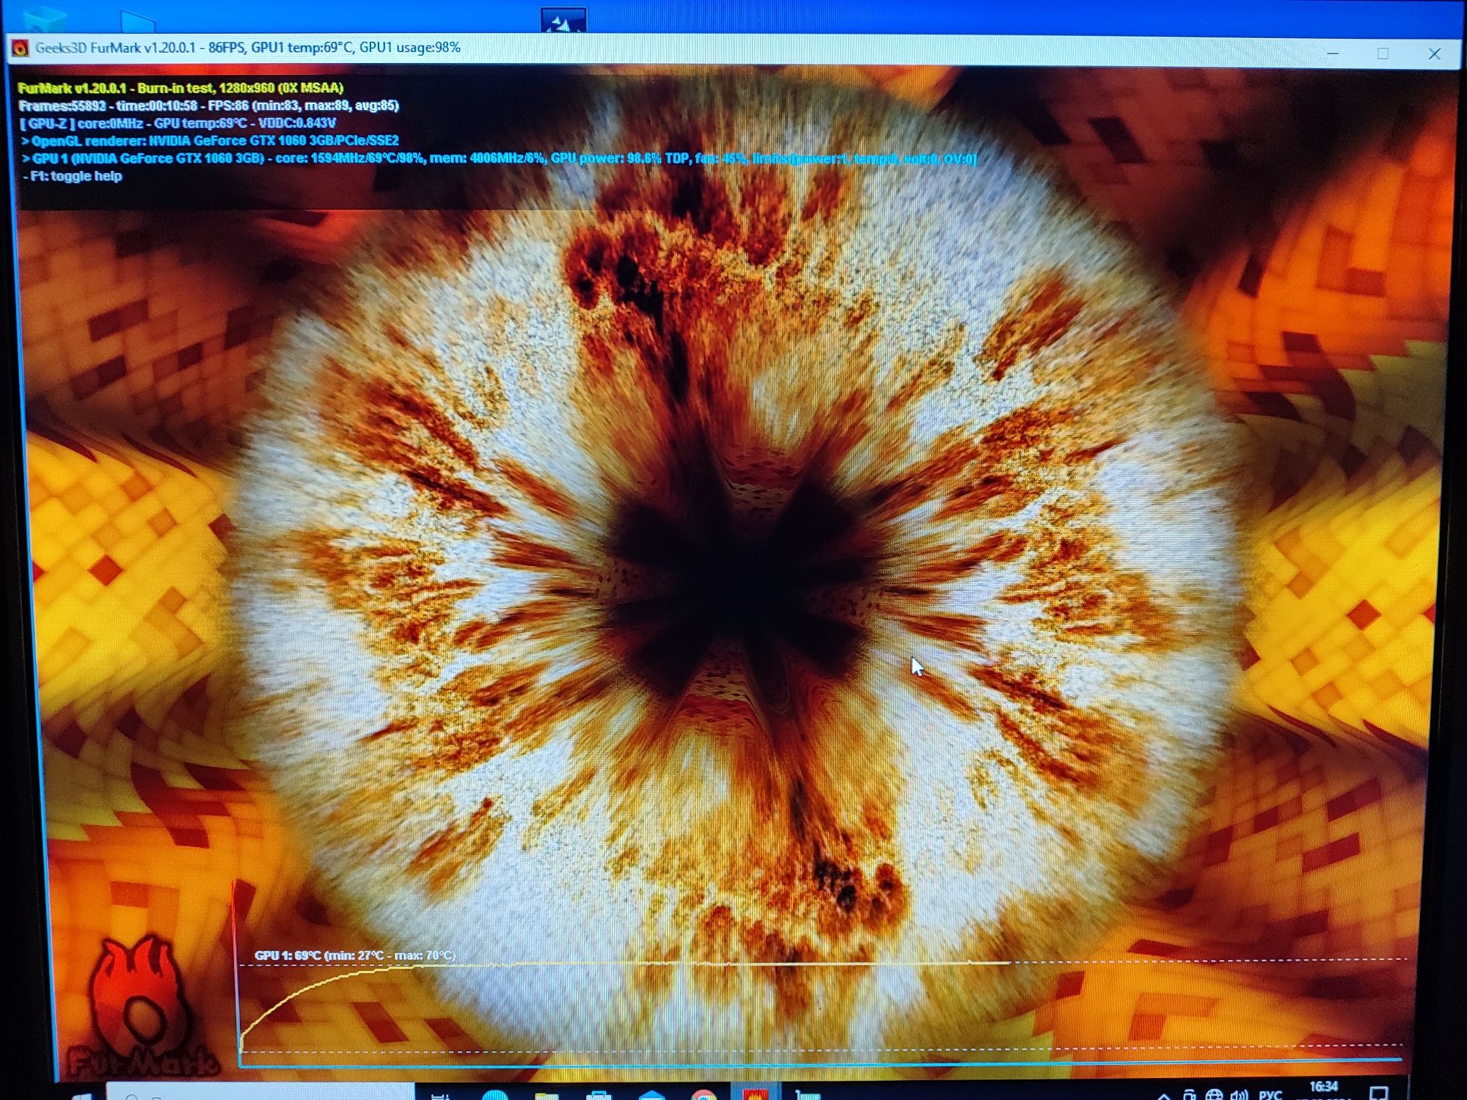Click 'FurMark v1.20.0.1 - Burn-in test, 1280x960' line
This screenshot has height=1100, width=1467.
[180, 88]
